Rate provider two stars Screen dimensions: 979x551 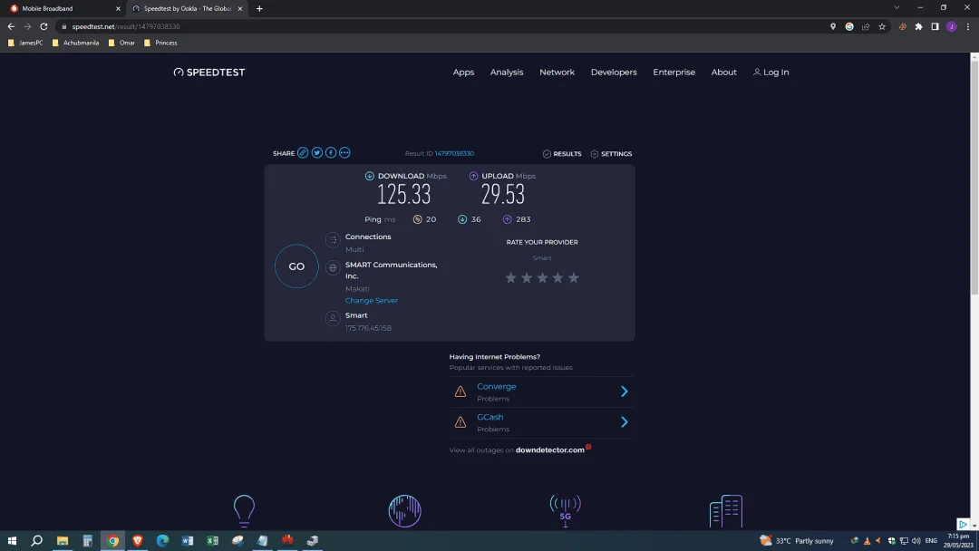[x=527, y=277]
